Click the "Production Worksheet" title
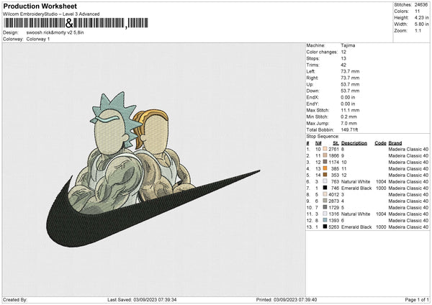Screen dimensions: 432x305 tap(40, 6)
